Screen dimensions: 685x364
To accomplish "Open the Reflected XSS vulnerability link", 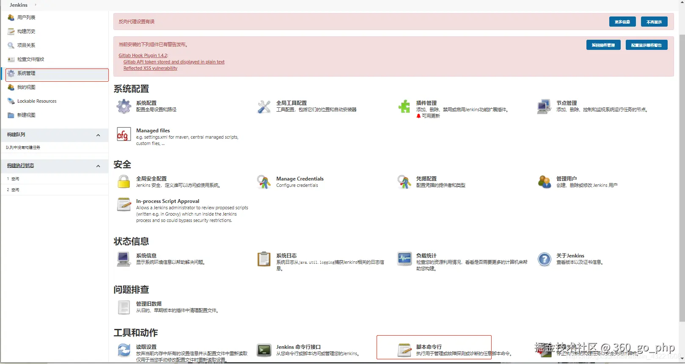I will pos(150,68).
